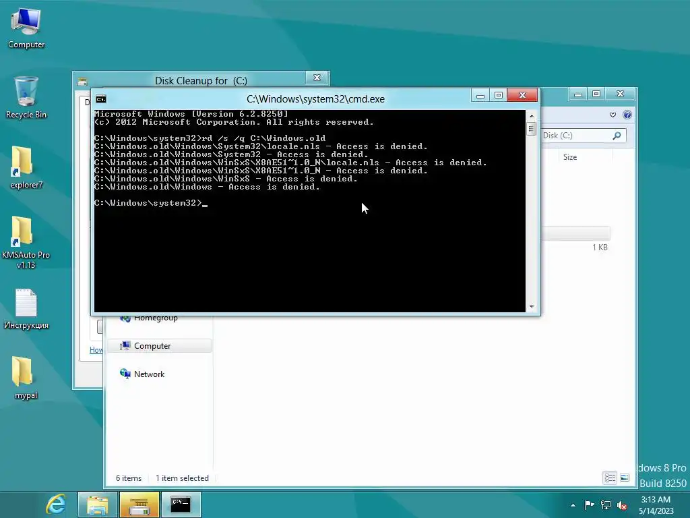Open File Explorer from the taskbar
690x518 pixels.
pos(97,505)
